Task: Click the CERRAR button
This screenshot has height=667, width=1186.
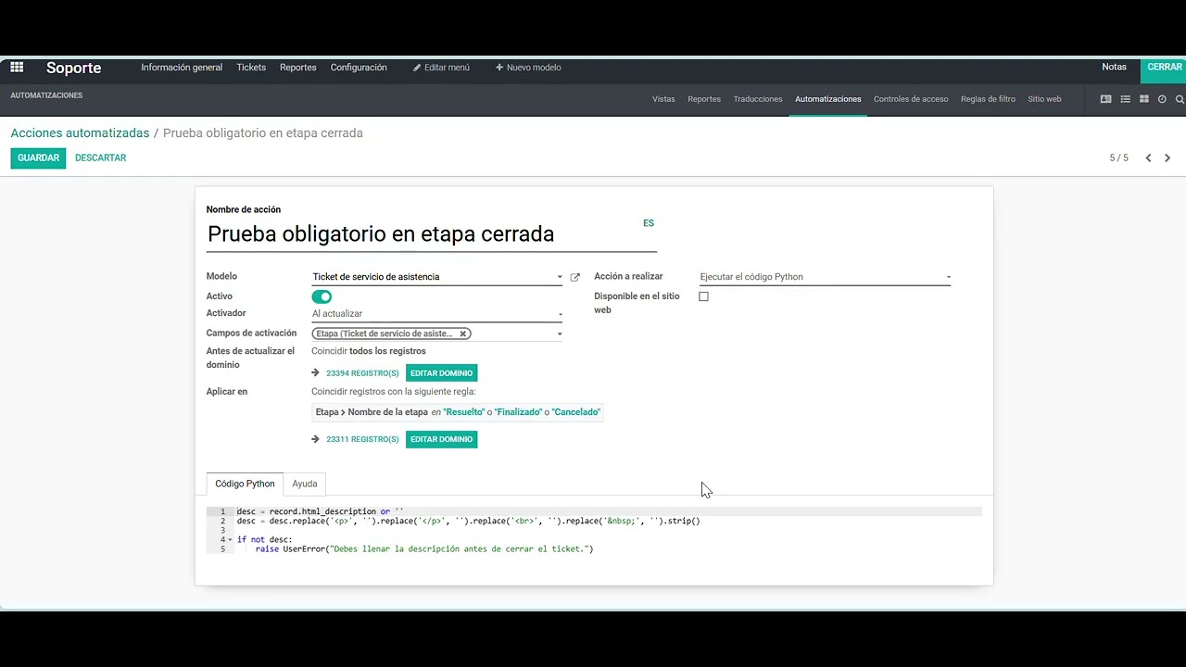Action: click(x=1164, y=68)
